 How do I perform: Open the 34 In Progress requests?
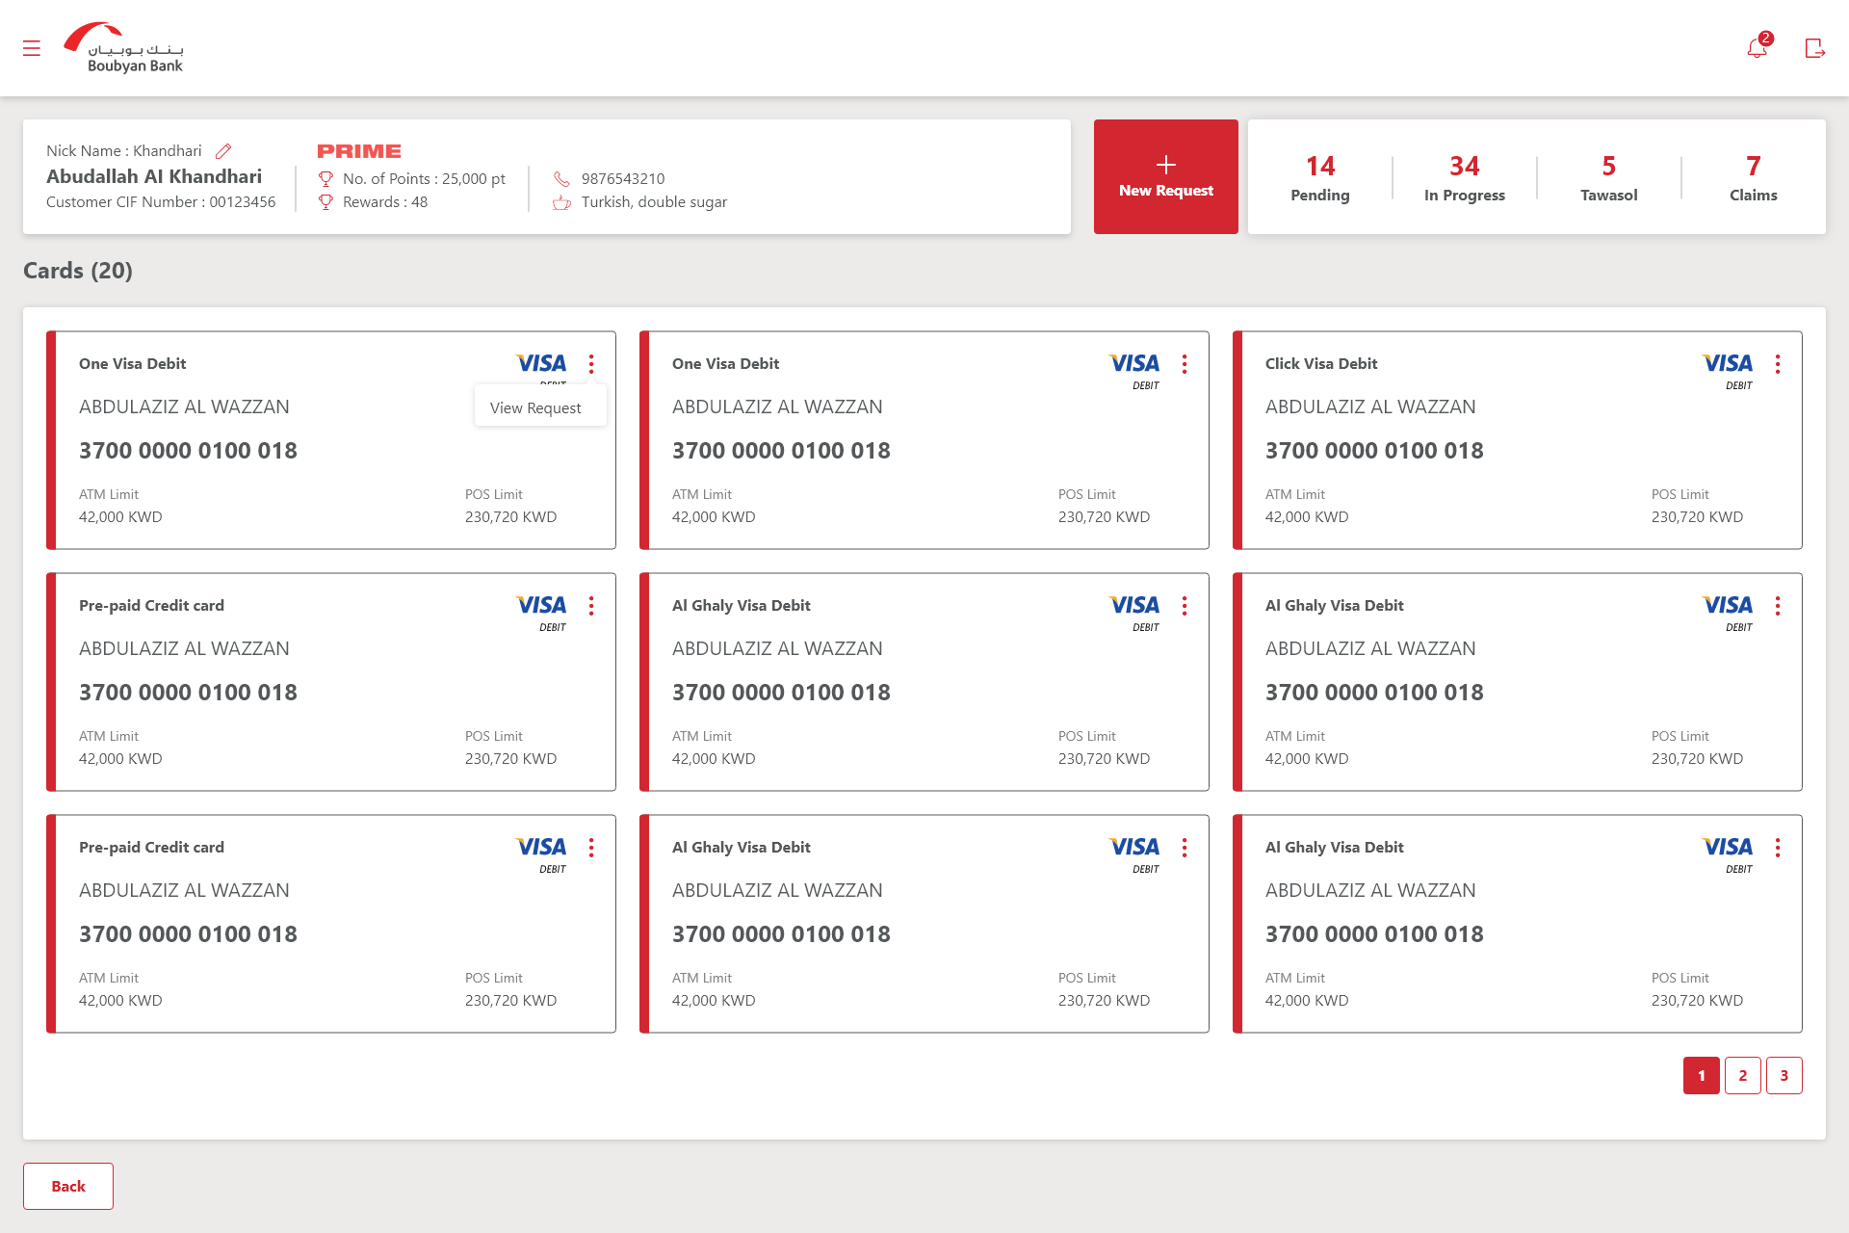coord(1464,178)
